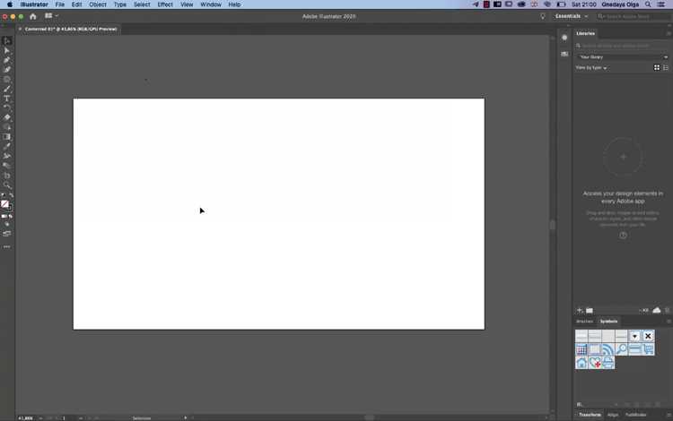Viewport: 673px width, 421px height.
Task: Open the Essentials workspace dropdown
Action: click(572, 16)
